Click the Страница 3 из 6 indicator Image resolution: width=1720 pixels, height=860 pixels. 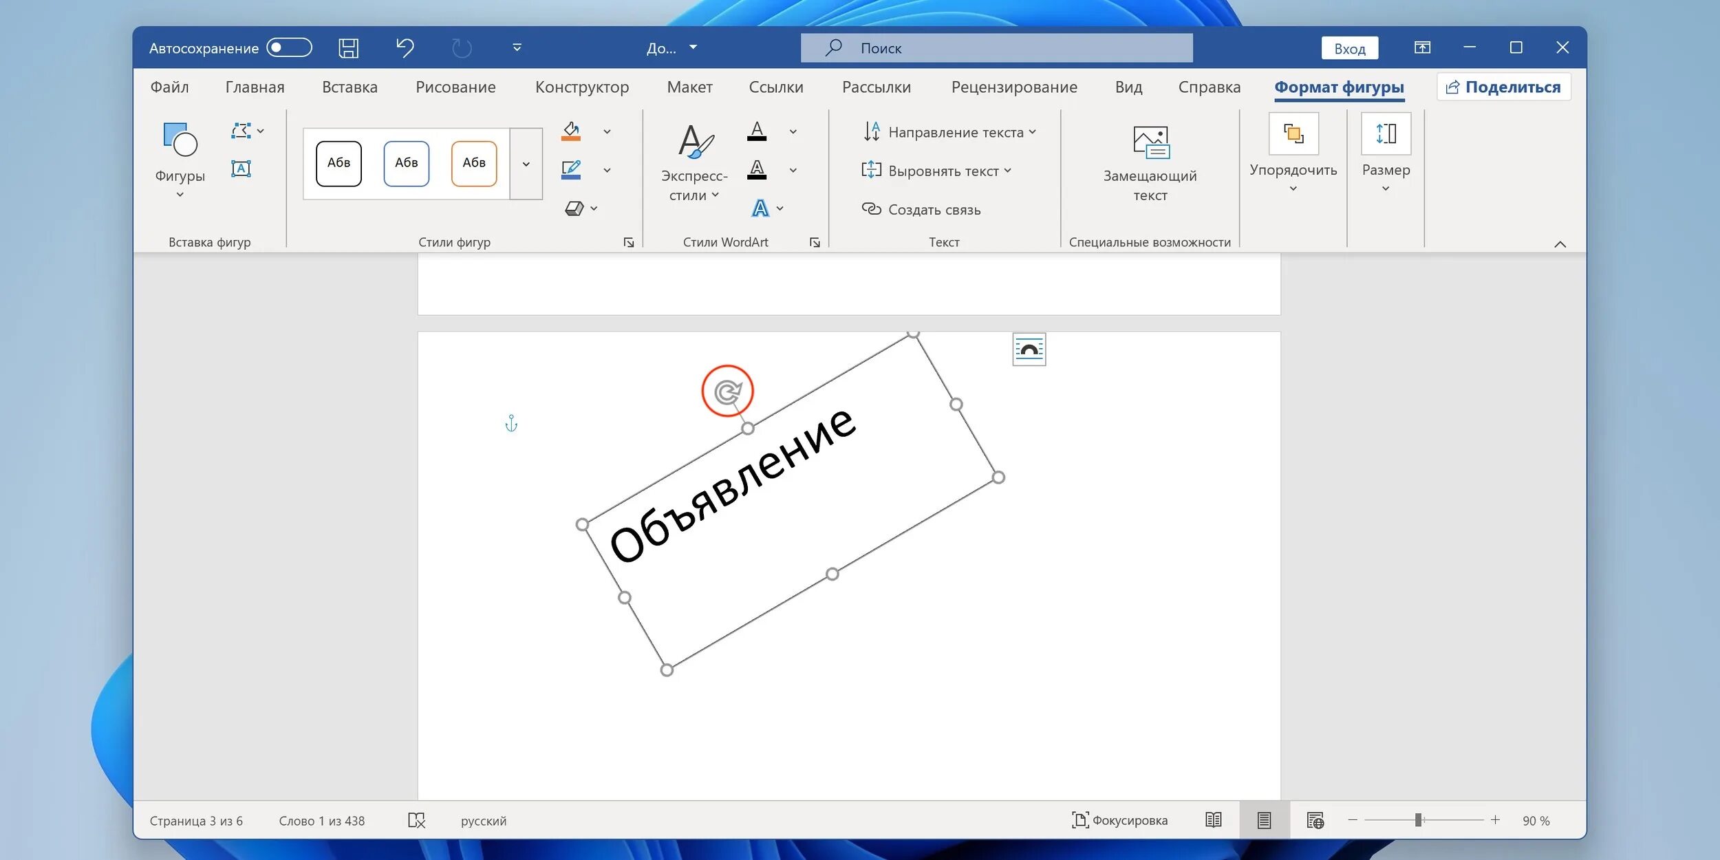[196, 821]
